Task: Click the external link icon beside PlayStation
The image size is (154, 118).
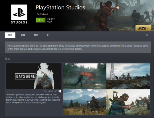Action: tap(48, 14)
